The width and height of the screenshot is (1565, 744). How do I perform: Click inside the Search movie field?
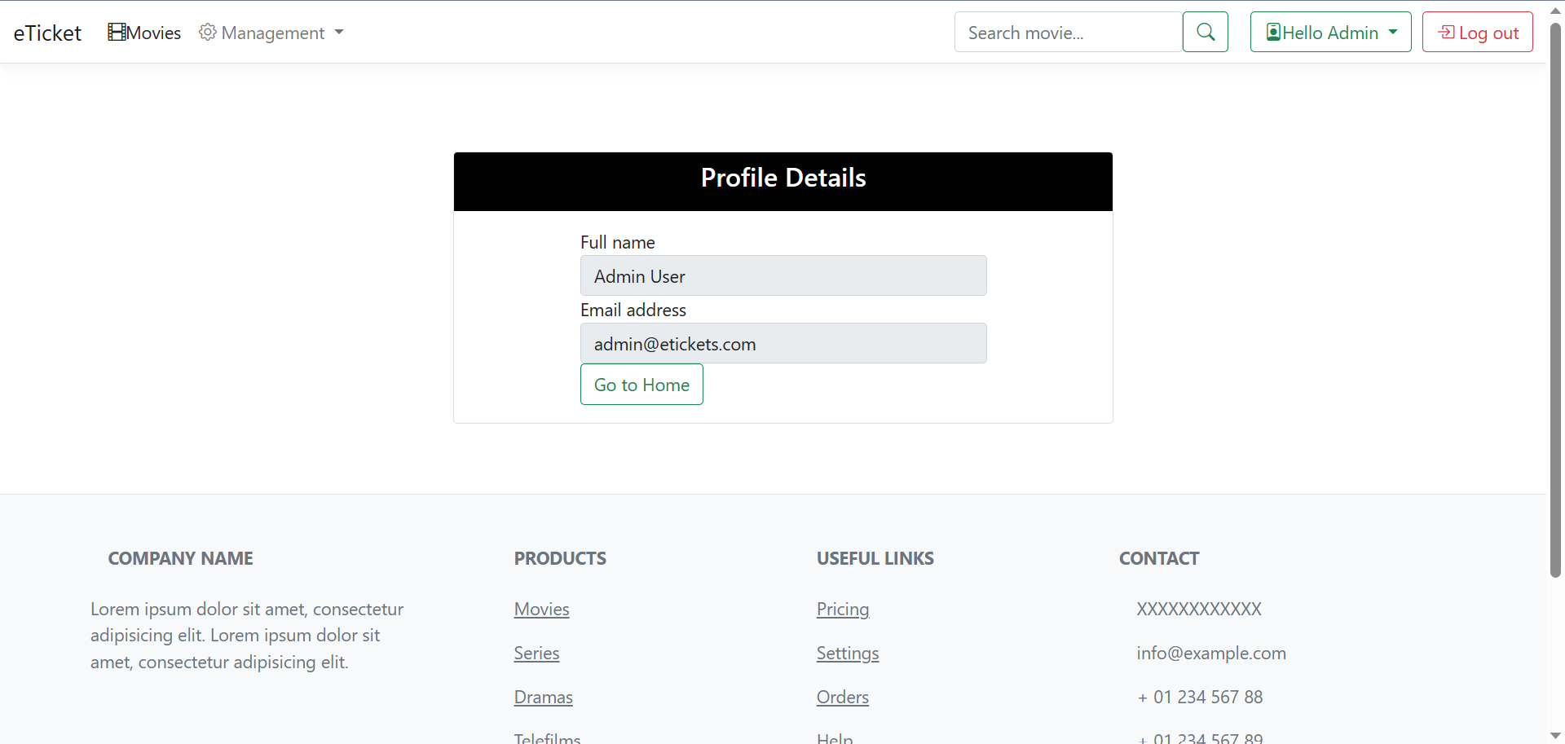[x=1068, y=32]
